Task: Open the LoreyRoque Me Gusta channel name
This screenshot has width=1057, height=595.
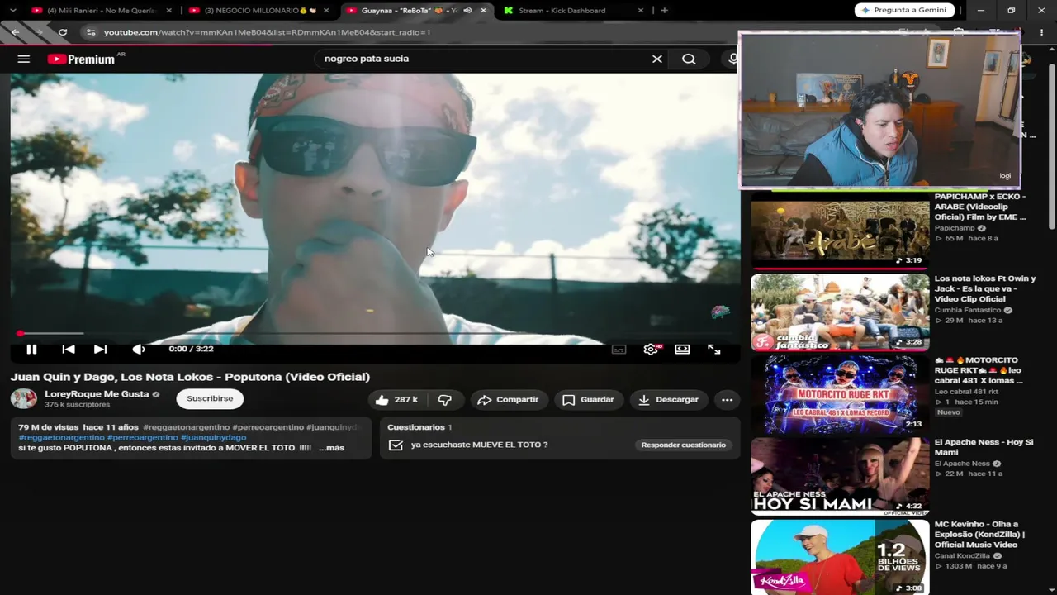Action: 97,394
